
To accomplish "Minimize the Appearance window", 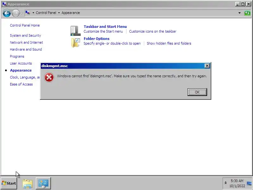I will click(x=238, y=4).
